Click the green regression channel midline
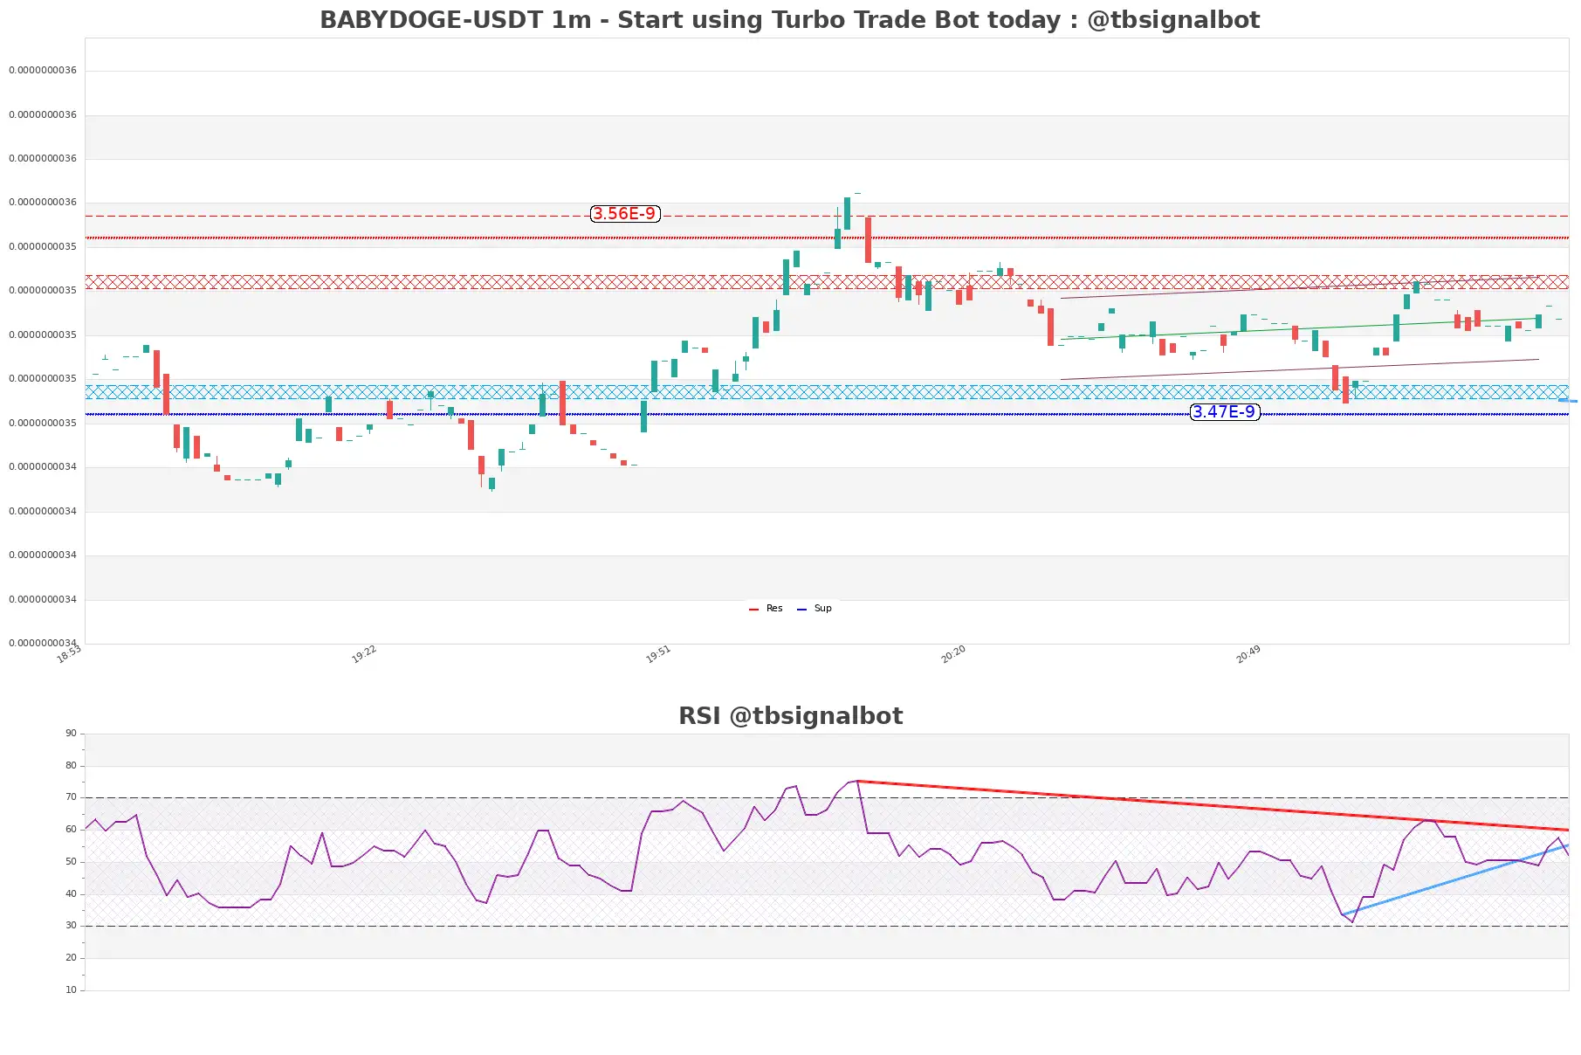The width and height of the screenshot is (1581, 1055). [1300, 328]
